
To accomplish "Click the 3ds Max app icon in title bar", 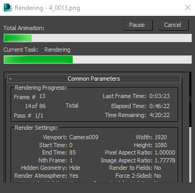I will click(x=8, y=7).
